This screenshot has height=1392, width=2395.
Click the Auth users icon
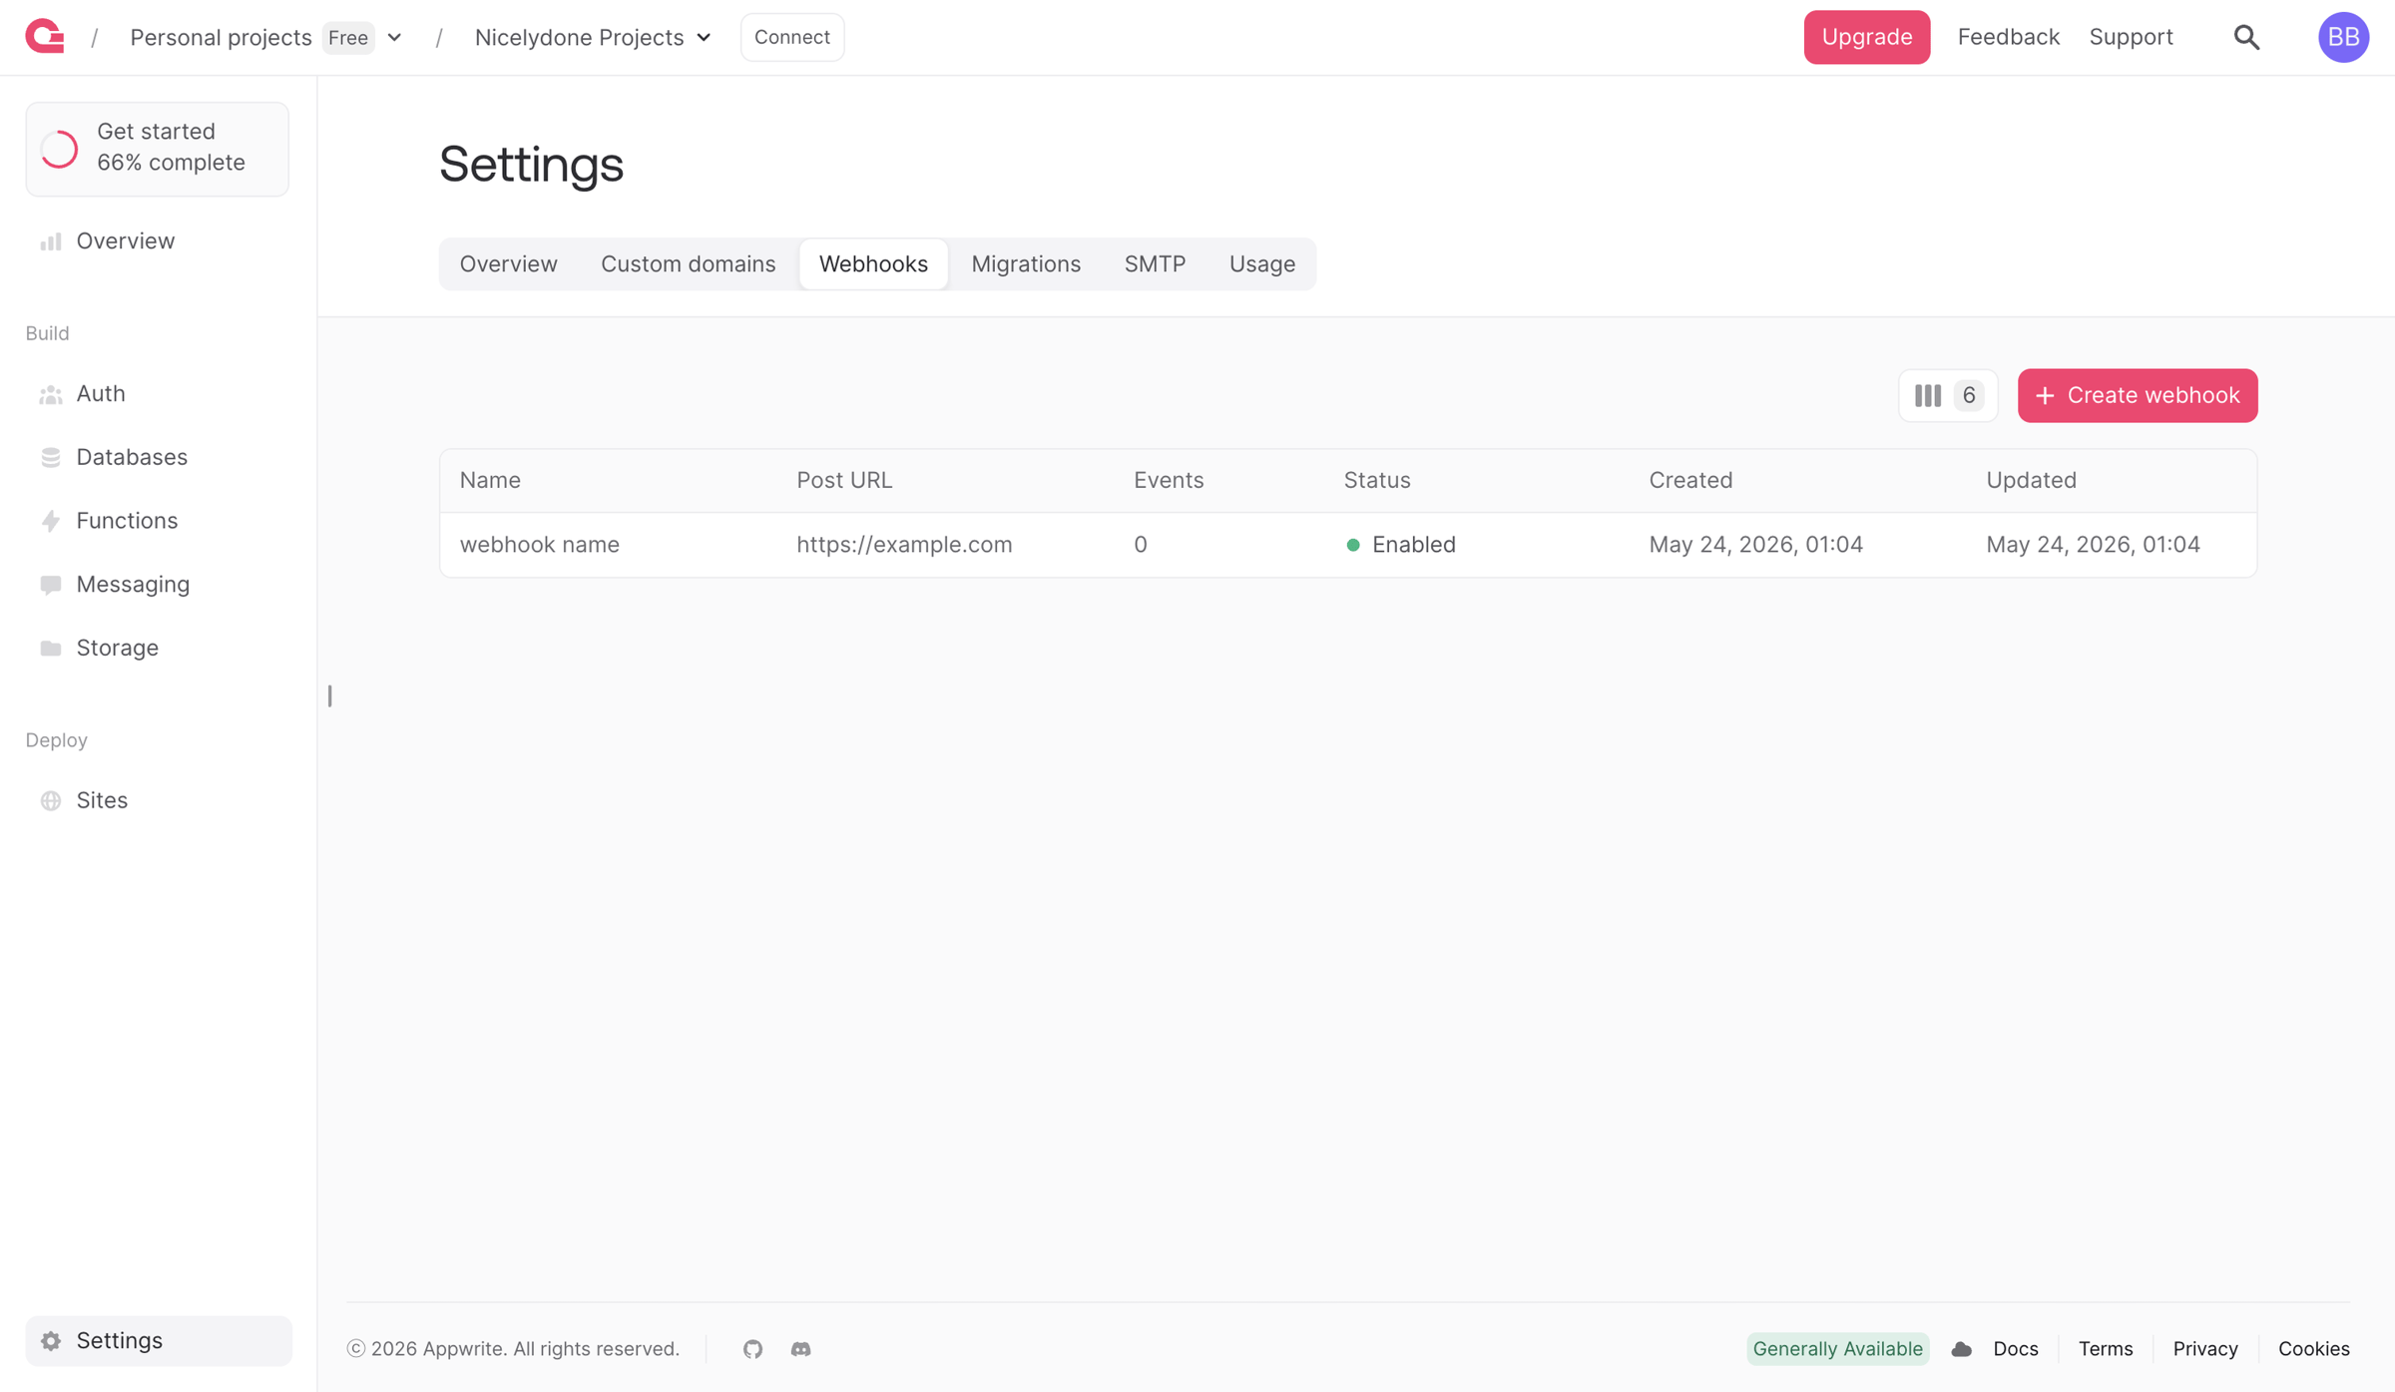click(x=51, y=394)
